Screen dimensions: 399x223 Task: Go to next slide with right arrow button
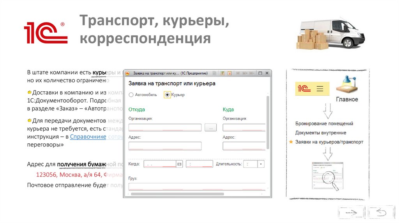[351, 212]
